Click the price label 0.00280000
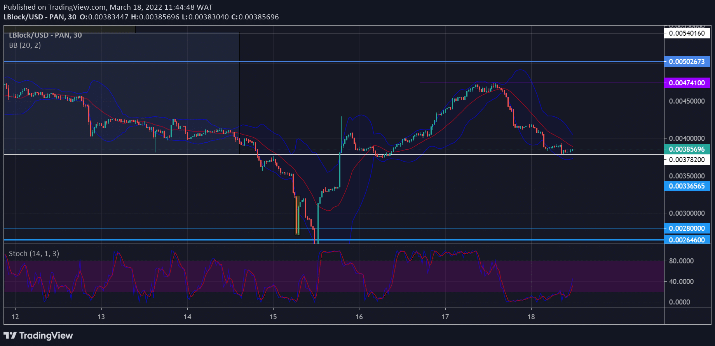Viewport: 715px width, 346px height. click(687, 228)
